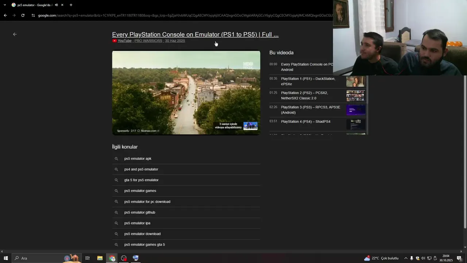Click the YouTube logo icon under title

[114, 41]
